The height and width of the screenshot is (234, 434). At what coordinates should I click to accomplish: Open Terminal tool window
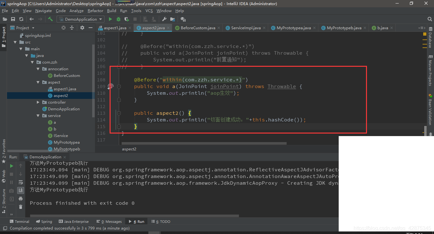point(19,222)
